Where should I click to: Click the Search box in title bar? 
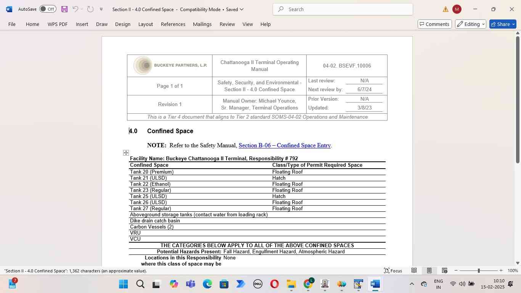coord(343,9)
